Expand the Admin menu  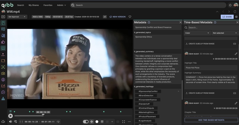(x=61, y=5)
